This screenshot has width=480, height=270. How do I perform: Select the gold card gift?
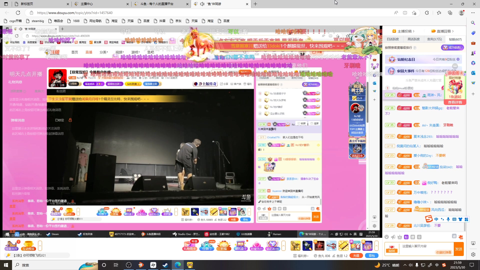[343, 246]
